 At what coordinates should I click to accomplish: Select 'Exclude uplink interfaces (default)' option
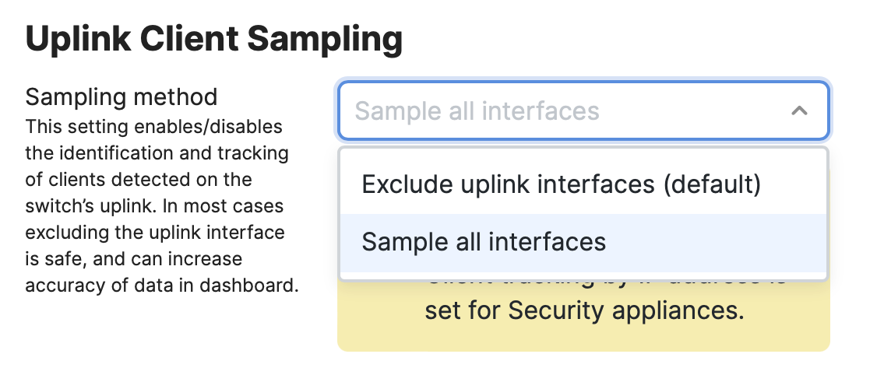pyautogui.click(x=583, y=184)
